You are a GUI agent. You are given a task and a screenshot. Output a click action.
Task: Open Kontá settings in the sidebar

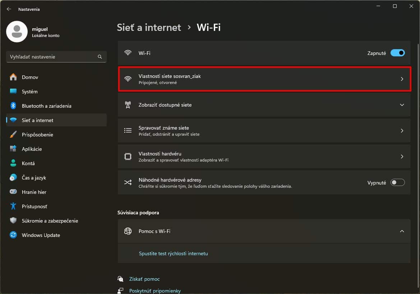tap(56, 163)
